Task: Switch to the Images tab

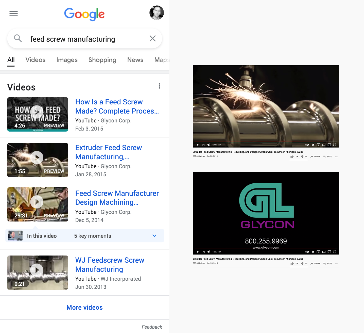Action: click(x=67, y=60)
